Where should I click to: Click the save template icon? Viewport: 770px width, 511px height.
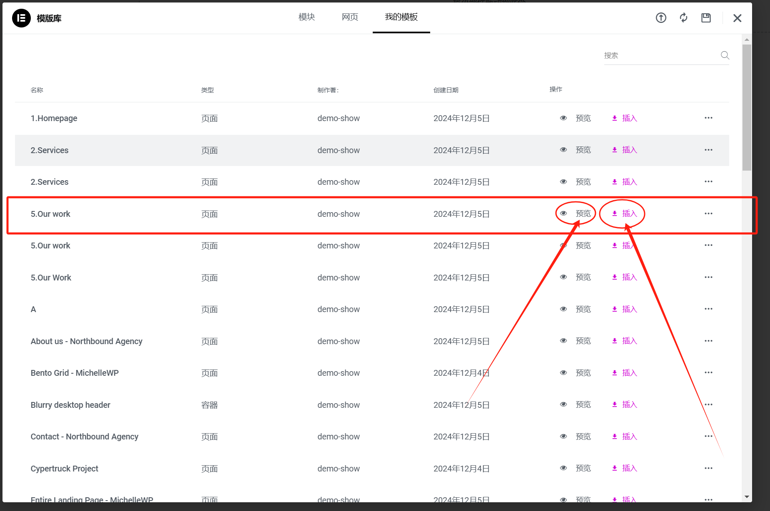(706, 18)
